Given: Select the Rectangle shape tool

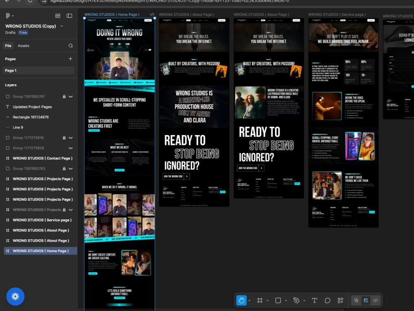Looking at the screenshot, I should pyautogui.click(x=278, y=300).
